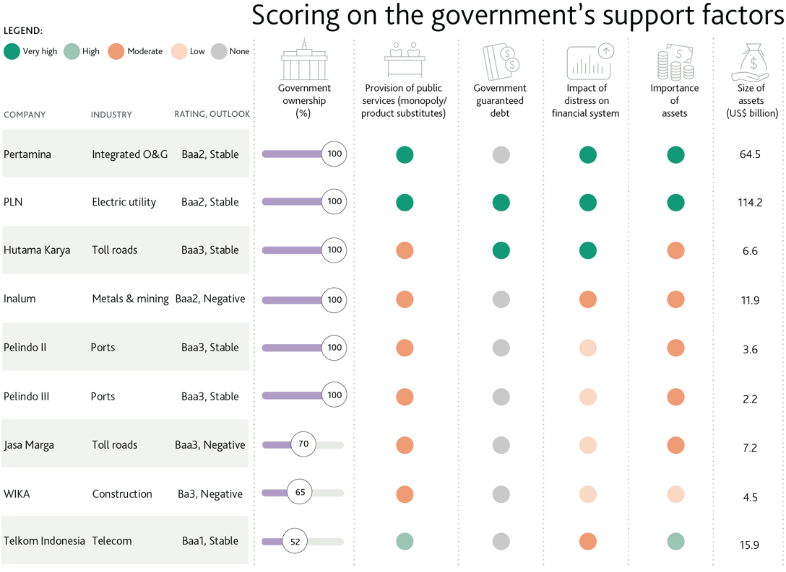Click the Size of assets money bag icon
This screenshot has height=572, width=786.
tap(753, 62)
